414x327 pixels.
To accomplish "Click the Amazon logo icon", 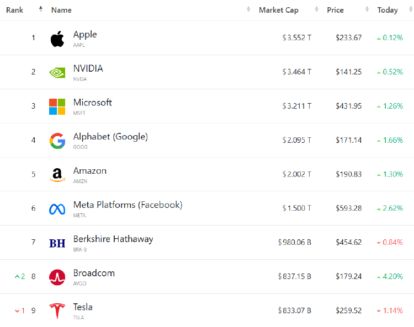I will point(57,175).
